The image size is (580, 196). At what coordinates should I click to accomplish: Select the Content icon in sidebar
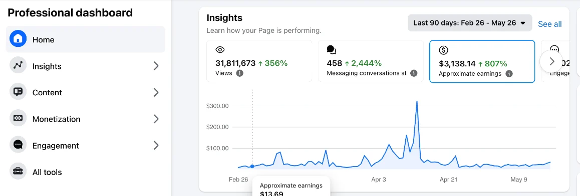(x=18, y=92)
